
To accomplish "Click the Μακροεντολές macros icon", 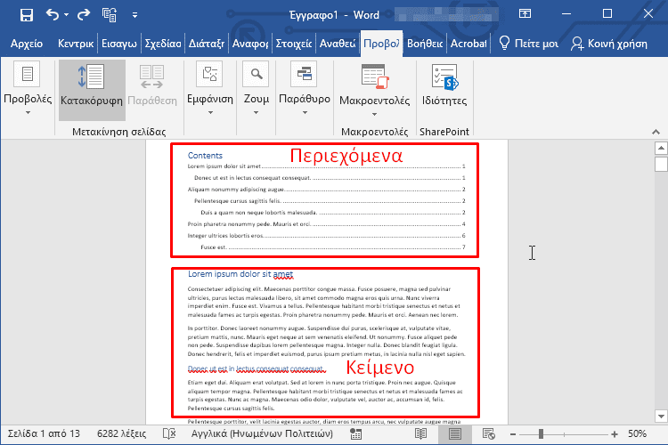I will pyautogui.click(x=374, y=77).
